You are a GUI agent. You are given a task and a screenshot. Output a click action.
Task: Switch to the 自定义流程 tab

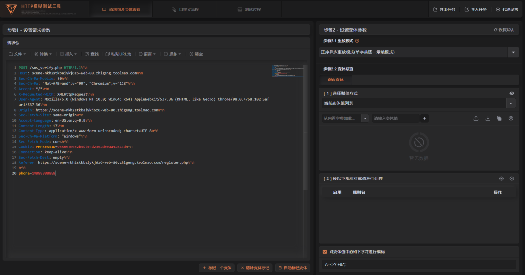click(x=185, y=9)
